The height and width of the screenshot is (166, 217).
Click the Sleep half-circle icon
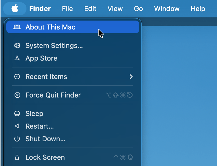[17, 114]
